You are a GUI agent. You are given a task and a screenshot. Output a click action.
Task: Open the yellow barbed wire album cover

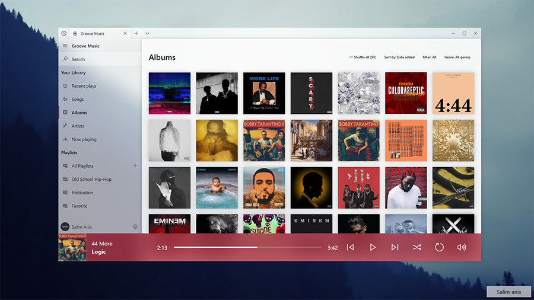(453, 187)
